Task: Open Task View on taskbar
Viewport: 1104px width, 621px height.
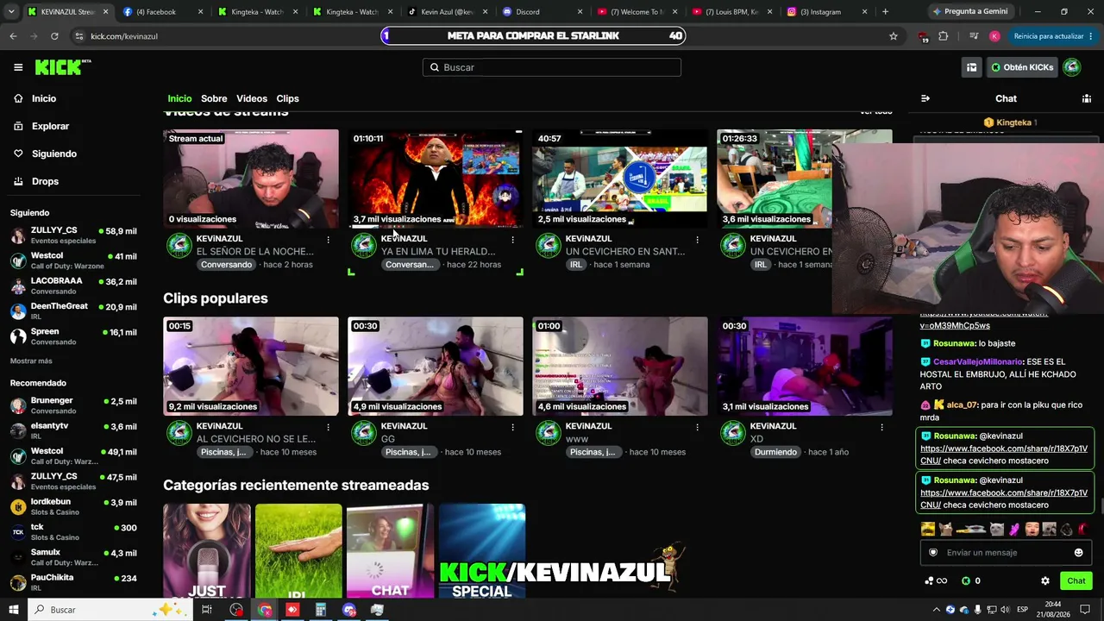Action: click(207, 610)
